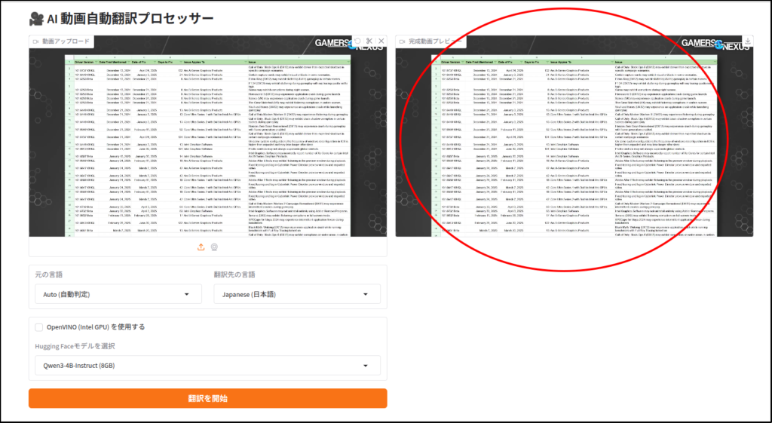Remove uploaded video with the X icon
Screen dimensions: 772x423
tap(381, 41)
